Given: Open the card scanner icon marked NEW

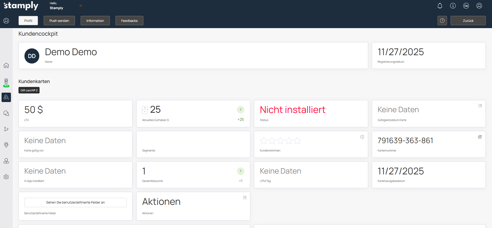Looking at the screenshot, I should [6, 82].
